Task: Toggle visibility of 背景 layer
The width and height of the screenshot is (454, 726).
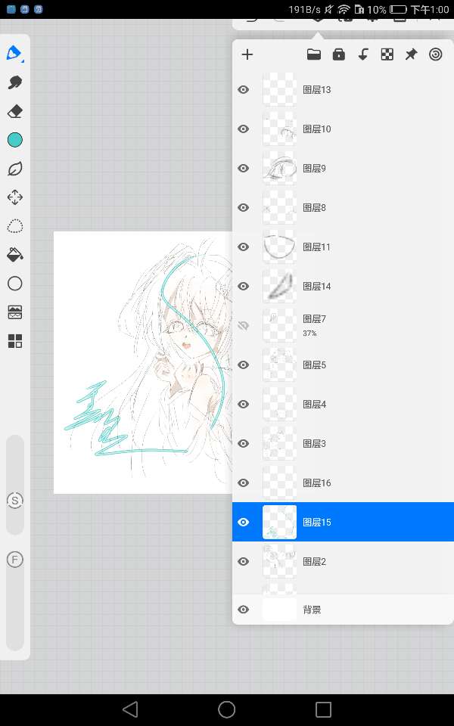Action: point(244,610)
